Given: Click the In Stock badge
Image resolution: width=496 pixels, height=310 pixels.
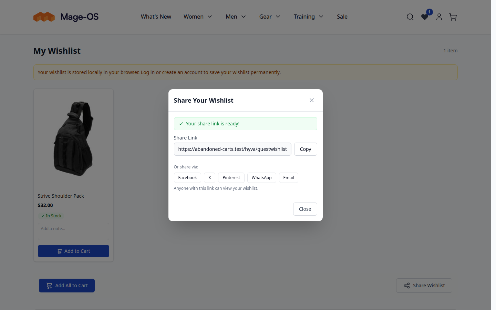Looking at the screenshot, I should pyautogui.click(x=51, y=216).
